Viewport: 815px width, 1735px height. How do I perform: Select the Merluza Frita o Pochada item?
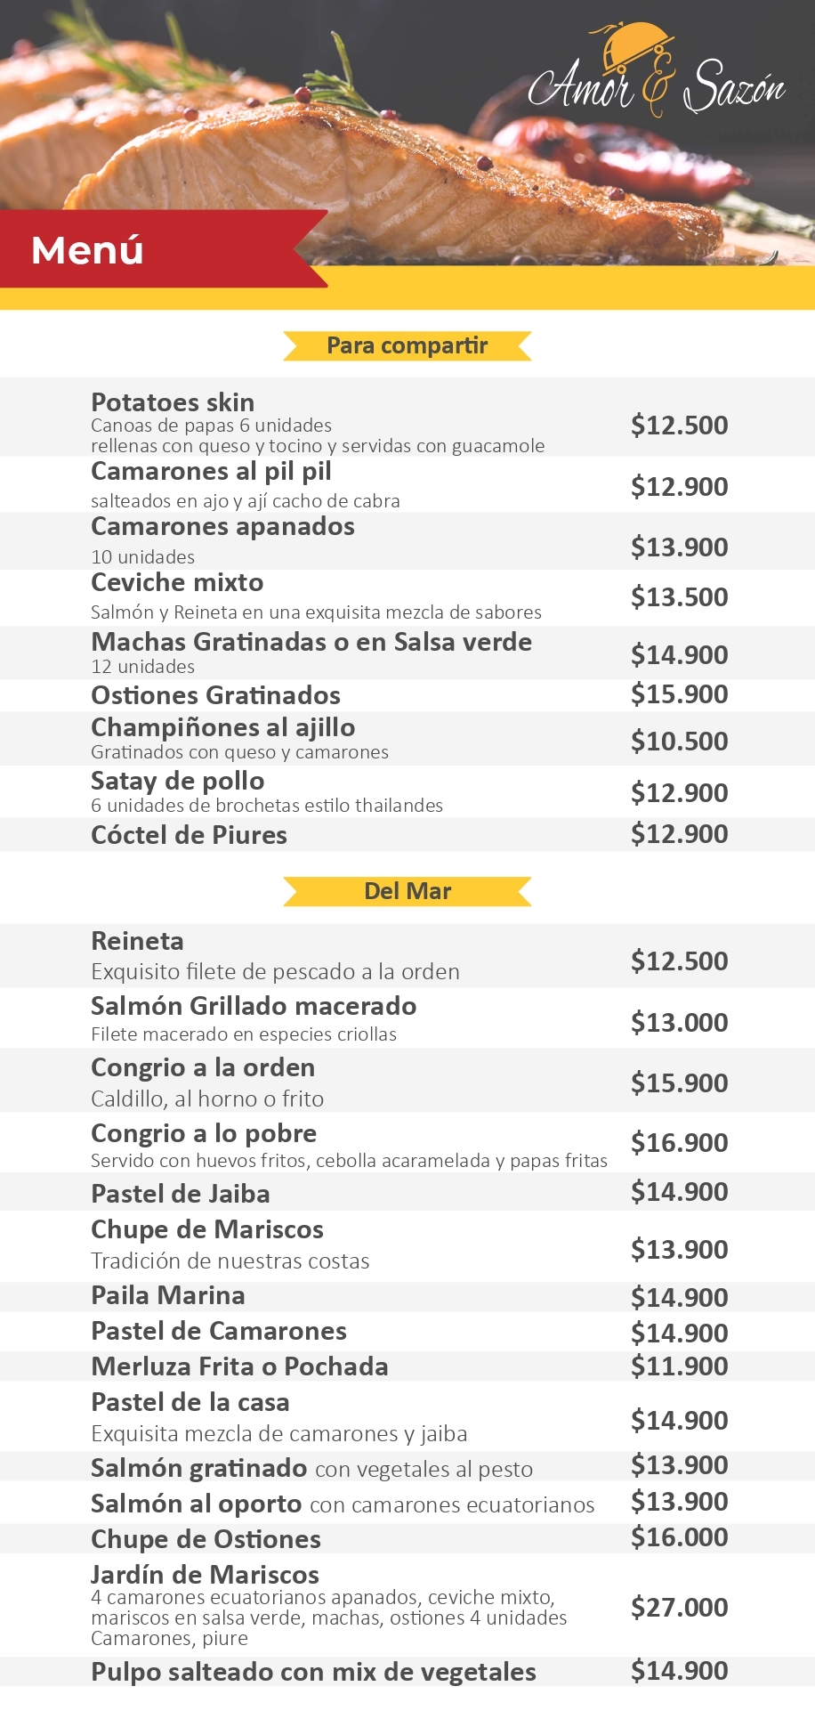[x=239, y=1366]
